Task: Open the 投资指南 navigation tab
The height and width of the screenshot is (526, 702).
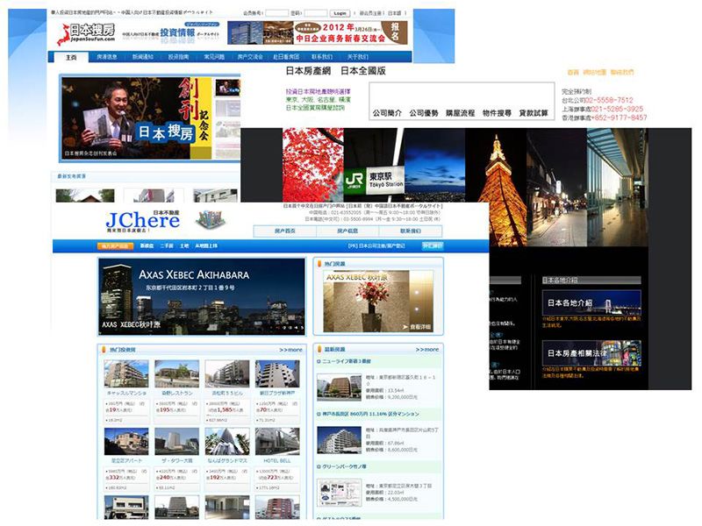Action: (x=177, y=58)
